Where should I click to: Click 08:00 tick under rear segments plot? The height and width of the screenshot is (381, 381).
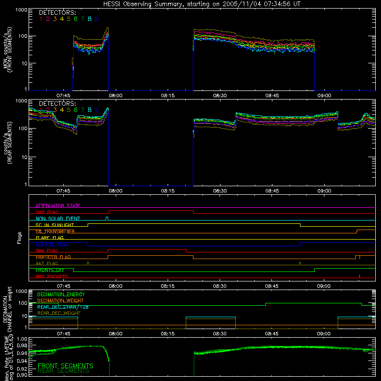pos(115,191)
